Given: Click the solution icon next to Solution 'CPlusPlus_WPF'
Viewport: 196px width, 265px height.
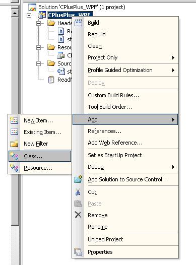Looking at the screenshot, I should coord(32,7).
